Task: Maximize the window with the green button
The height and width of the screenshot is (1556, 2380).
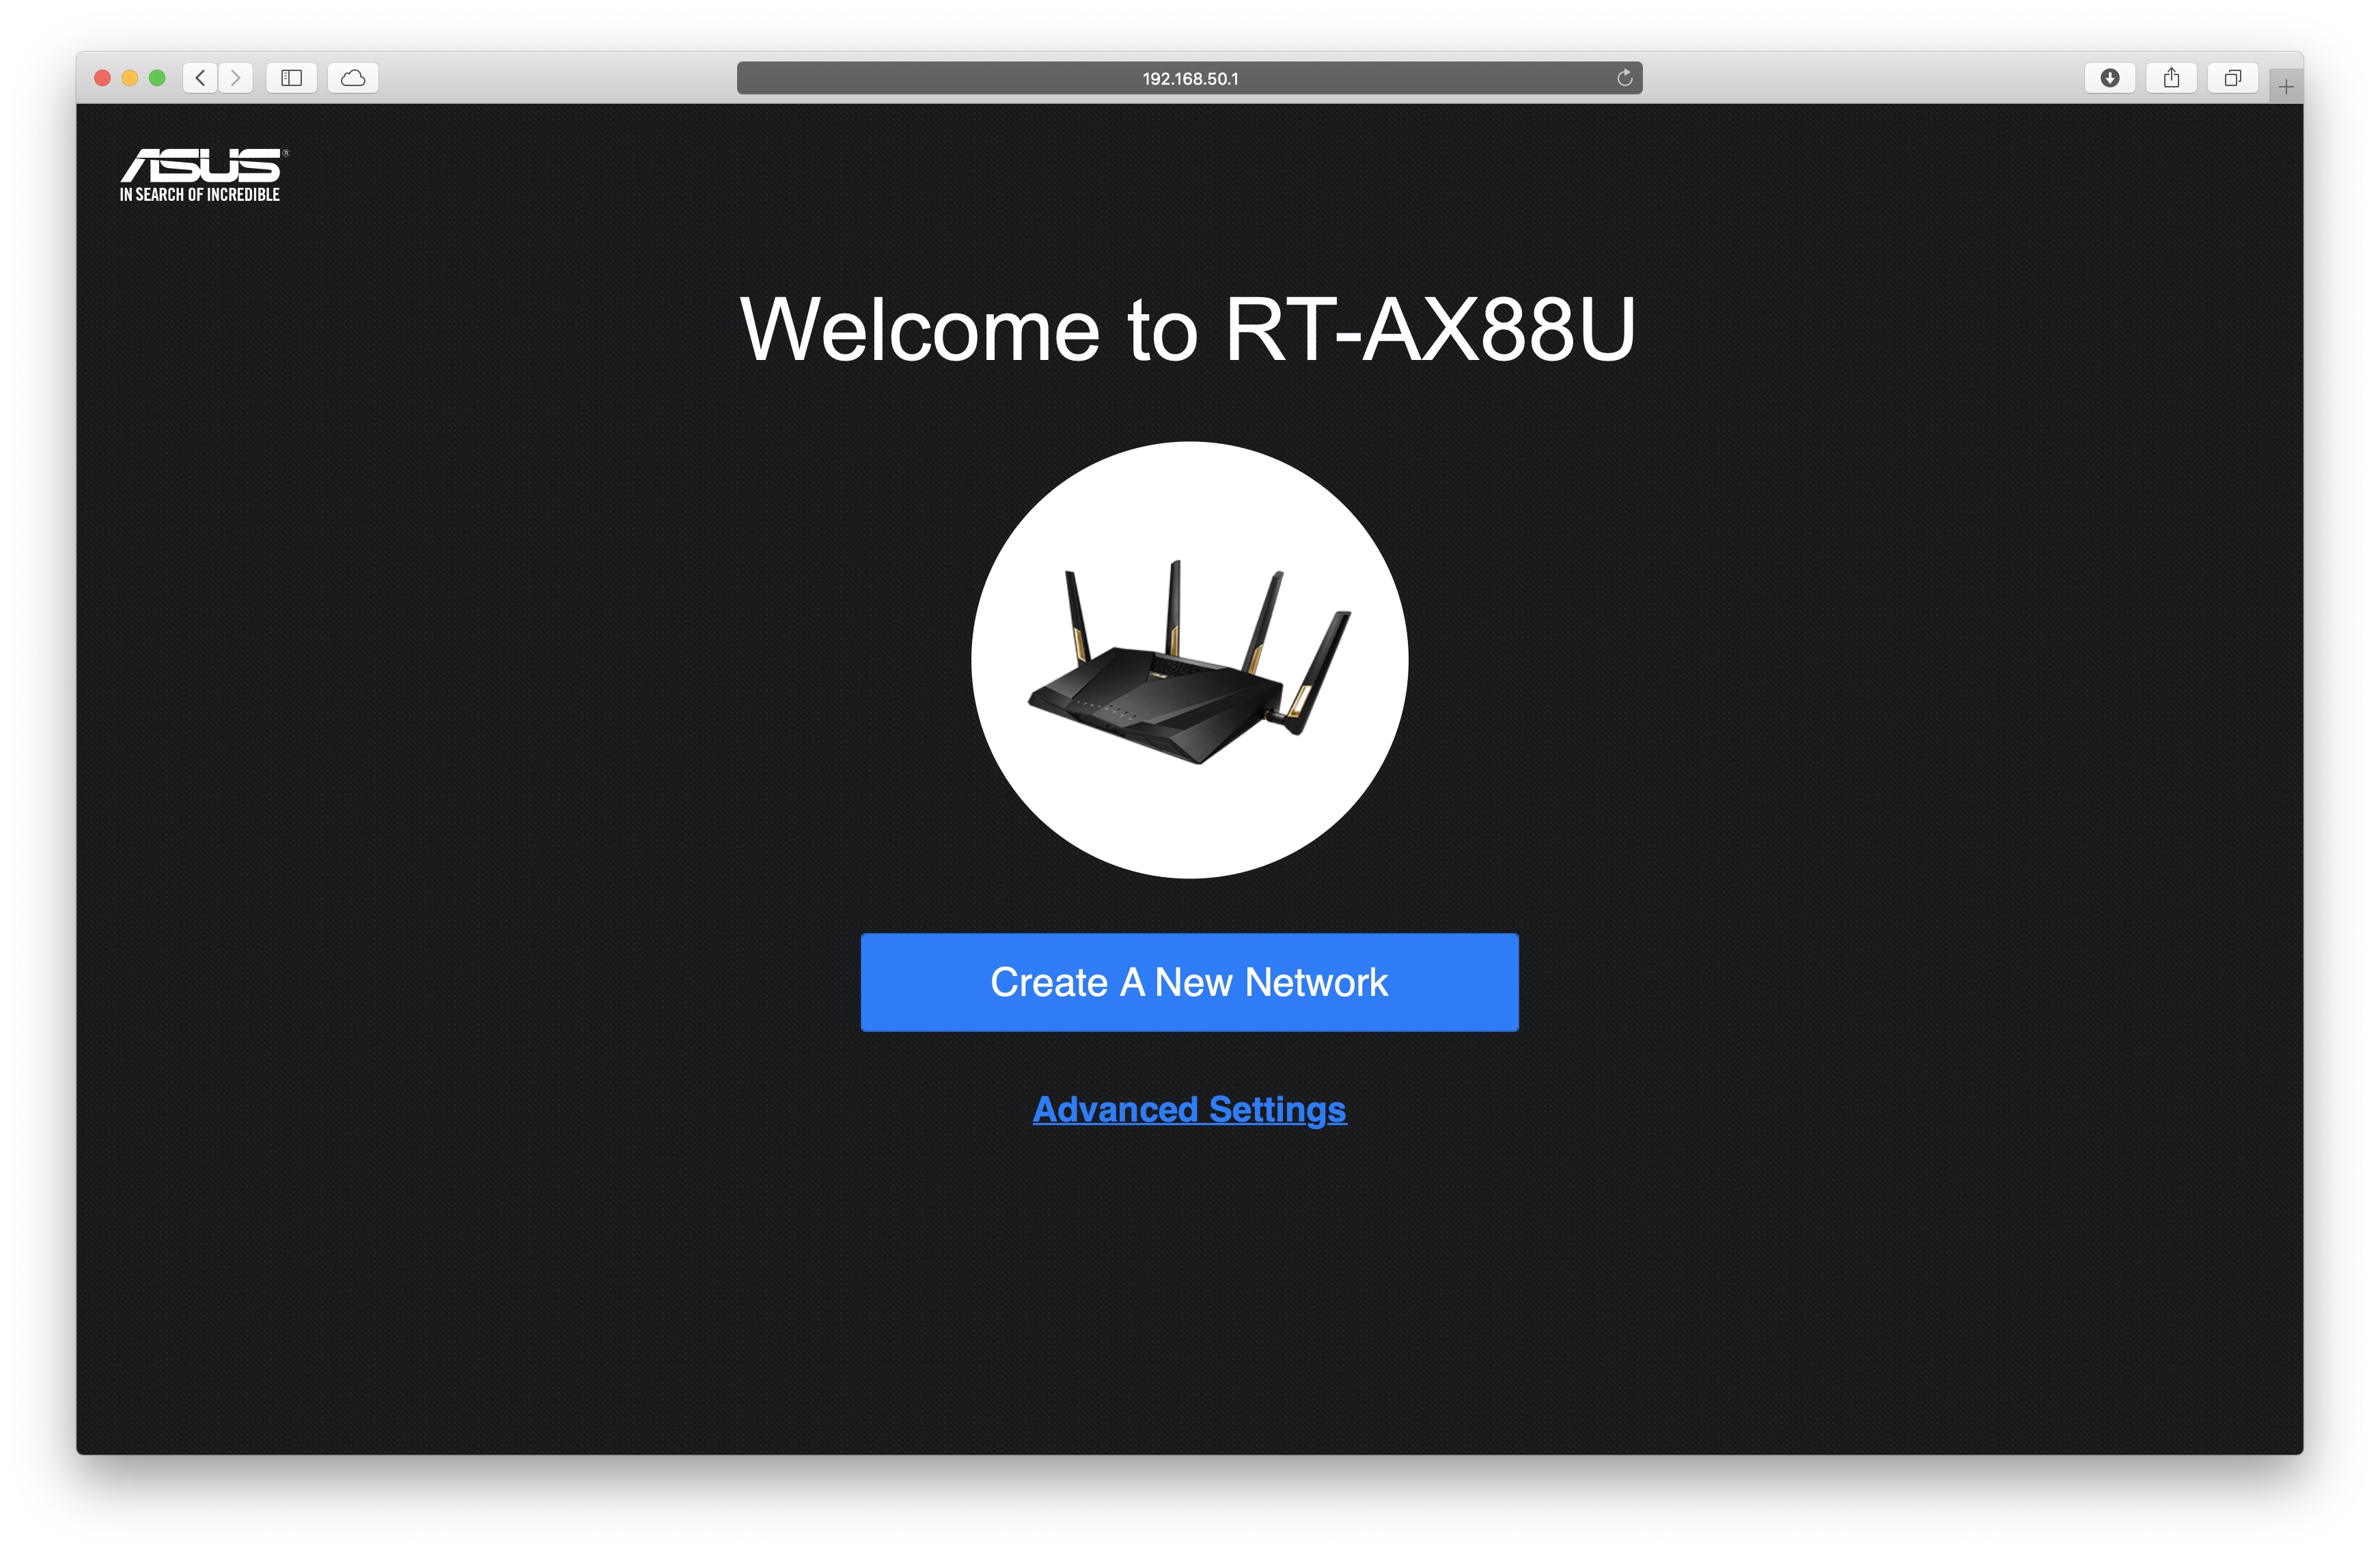Action: (157, 78)
